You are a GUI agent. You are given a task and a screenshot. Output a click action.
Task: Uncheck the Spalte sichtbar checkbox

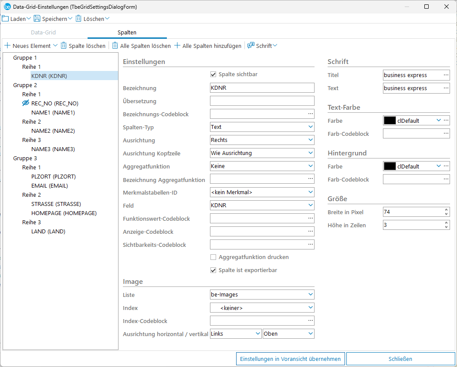[x=213, y=74]
